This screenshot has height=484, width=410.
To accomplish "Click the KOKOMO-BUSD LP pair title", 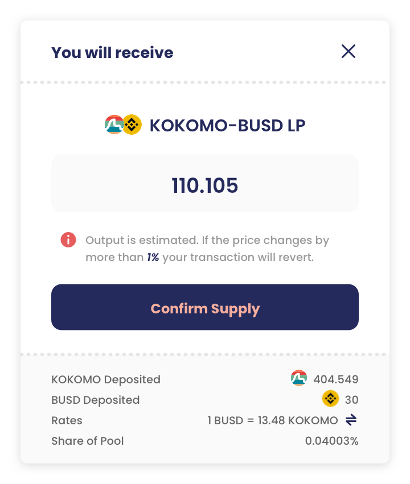I will pyautogui.click(x=227, y=125).
